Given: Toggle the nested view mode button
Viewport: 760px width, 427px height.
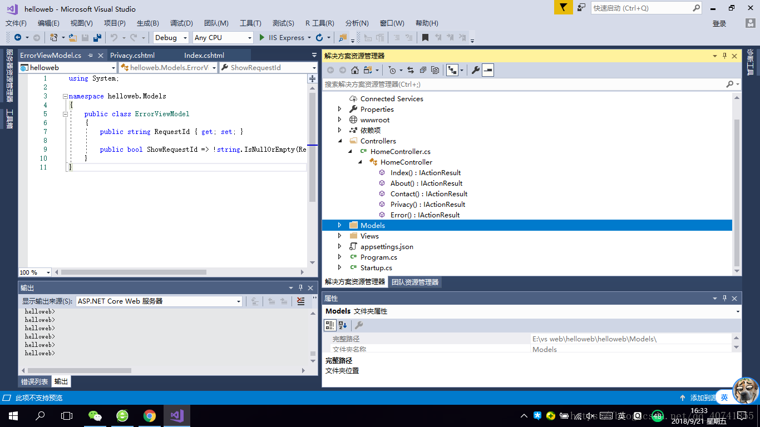Looking at the screenshot, I should click(x=452, y=70).
